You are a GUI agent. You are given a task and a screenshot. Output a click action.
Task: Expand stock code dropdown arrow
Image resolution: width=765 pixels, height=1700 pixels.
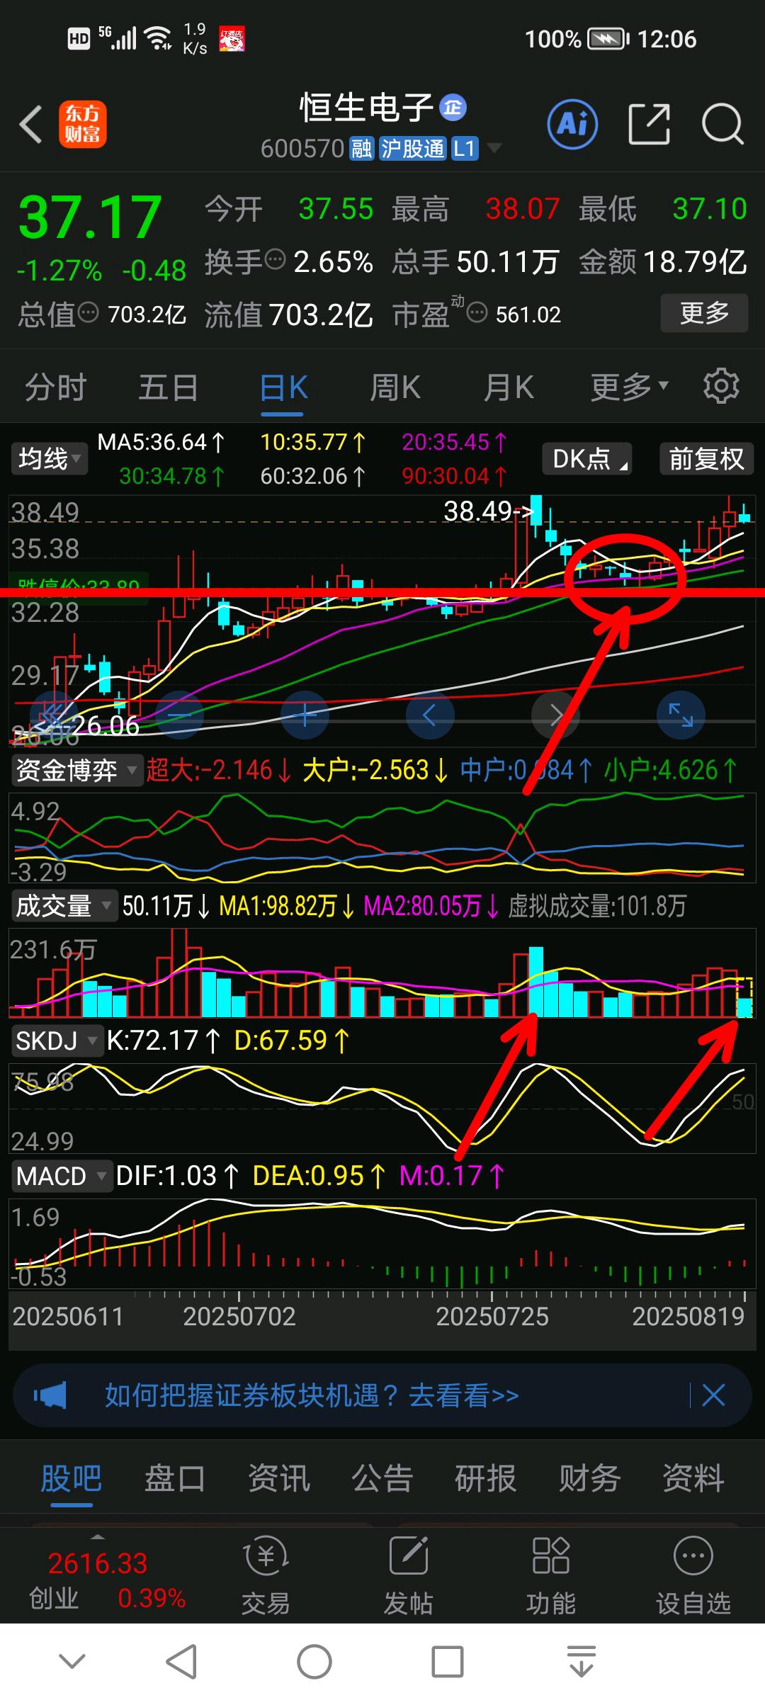[x=494, y=147]
